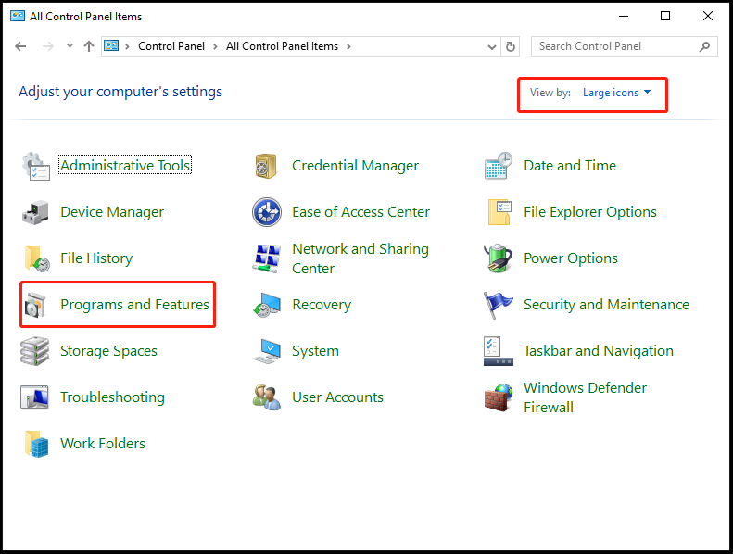Open the Administrative Tools icon
The height and width of the screenshot is (554, 733).
coord(35,166)
